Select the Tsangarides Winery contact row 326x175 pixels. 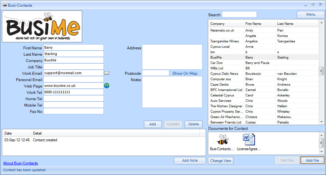tap(263, 41)
